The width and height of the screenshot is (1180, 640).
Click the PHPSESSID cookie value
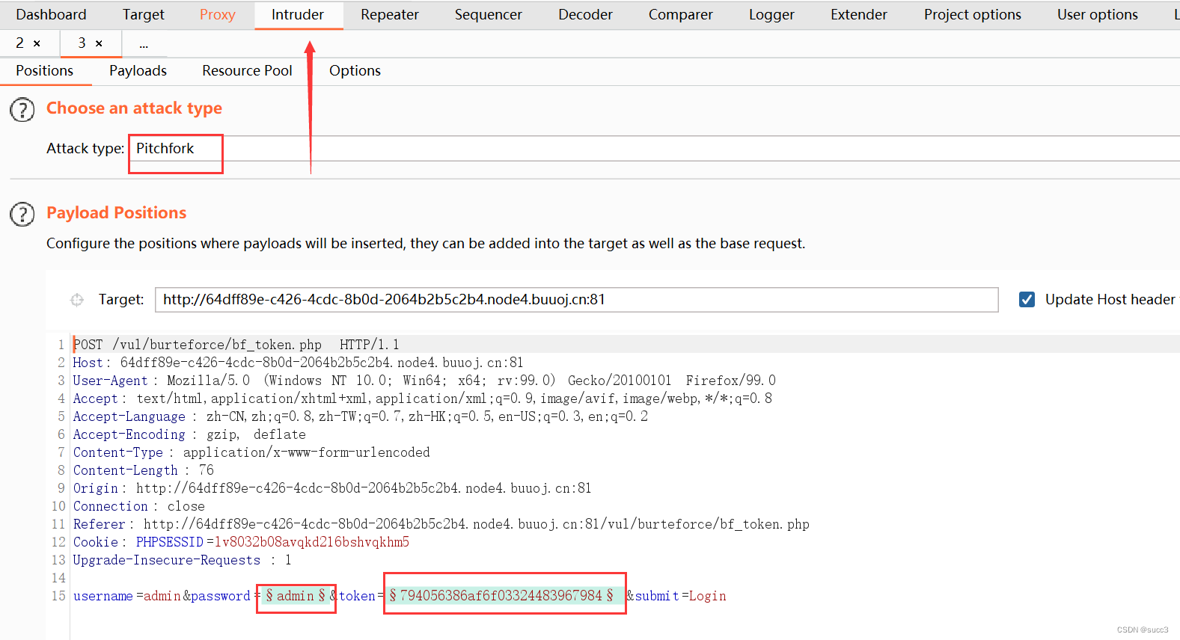point(312,542)
